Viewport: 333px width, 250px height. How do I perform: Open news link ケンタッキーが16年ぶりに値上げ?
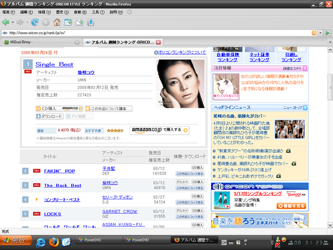click(x=244, y=170)
